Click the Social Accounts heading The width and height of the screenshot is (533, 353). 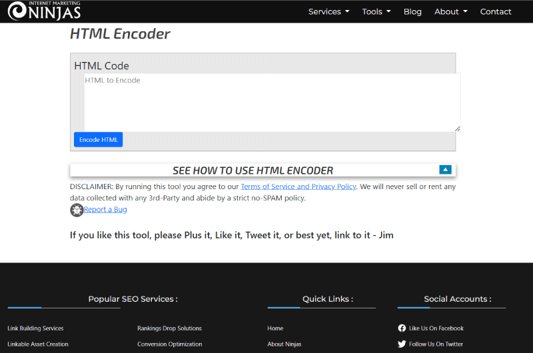click(x=458, y=299)
